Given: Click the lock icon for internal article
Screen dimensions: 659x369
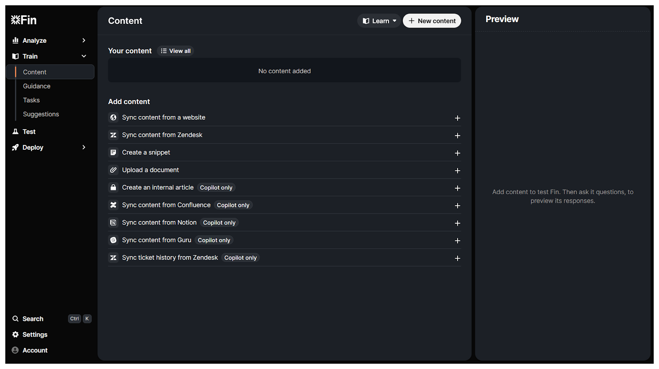Looking at the screenshot, I should tap(113, 188).
